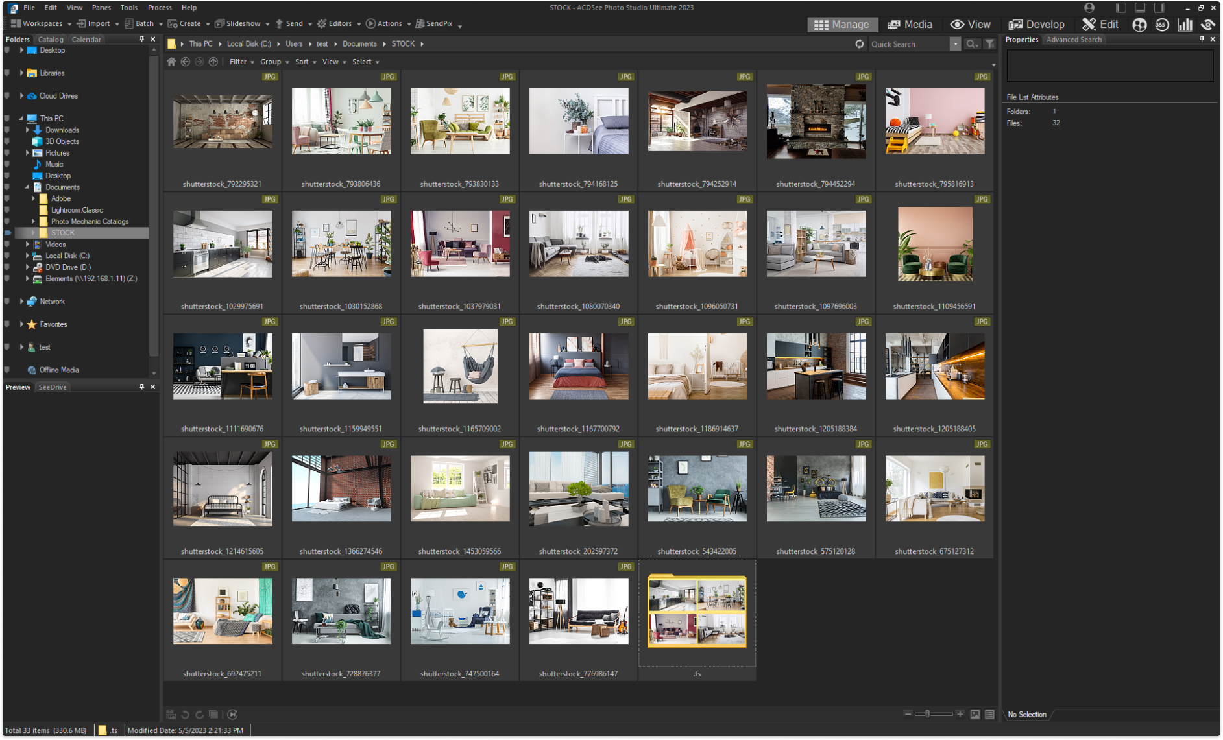Click the refresh icon beside Quick Search
This screenshot has width=1223, height=740.
860,44
